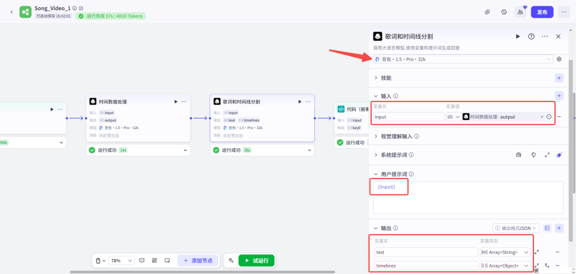
Task: Click the help question mark icon in panel
Action: 531,36
